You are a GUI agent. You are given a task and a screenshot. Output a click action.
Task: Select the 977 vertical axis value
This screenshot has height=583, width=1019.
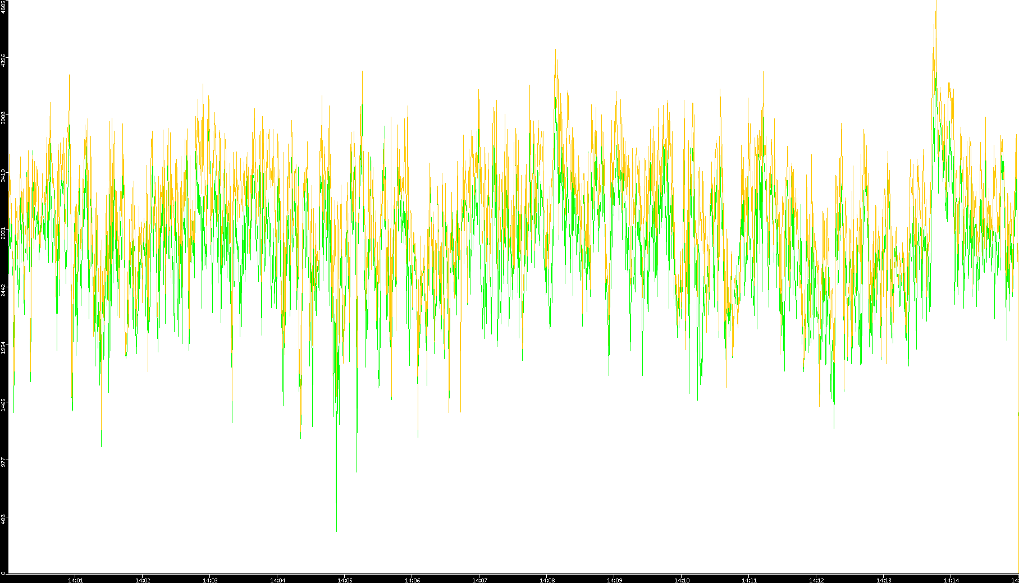click(3, 462)
